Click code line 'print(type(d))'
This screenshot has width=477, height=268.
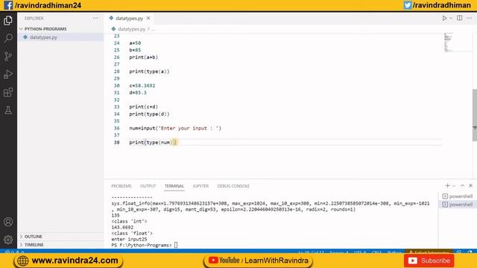(x=149, y=114)
